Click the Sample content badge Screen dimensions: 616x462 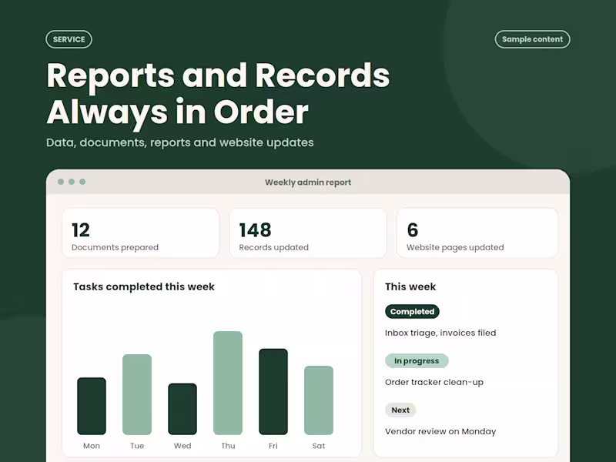(532, 39)
